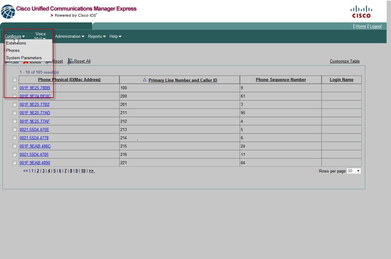Open the Help menu
This screenshot has height=259, width=391.
coord(115,36)
